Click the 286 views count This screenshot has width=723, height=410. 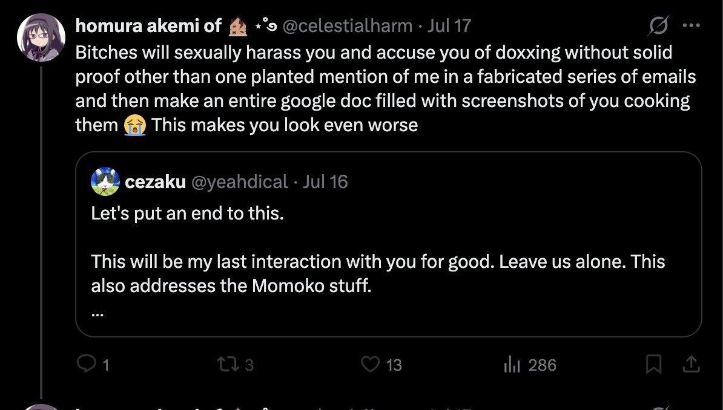point(543,365)
